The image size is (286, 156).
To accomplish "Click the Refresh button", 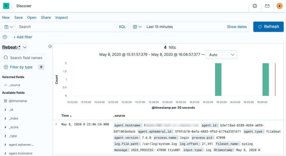I will 268,26.
